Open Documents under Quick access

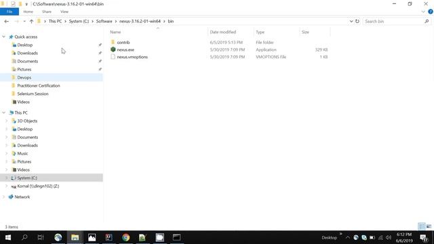point(27,61)
